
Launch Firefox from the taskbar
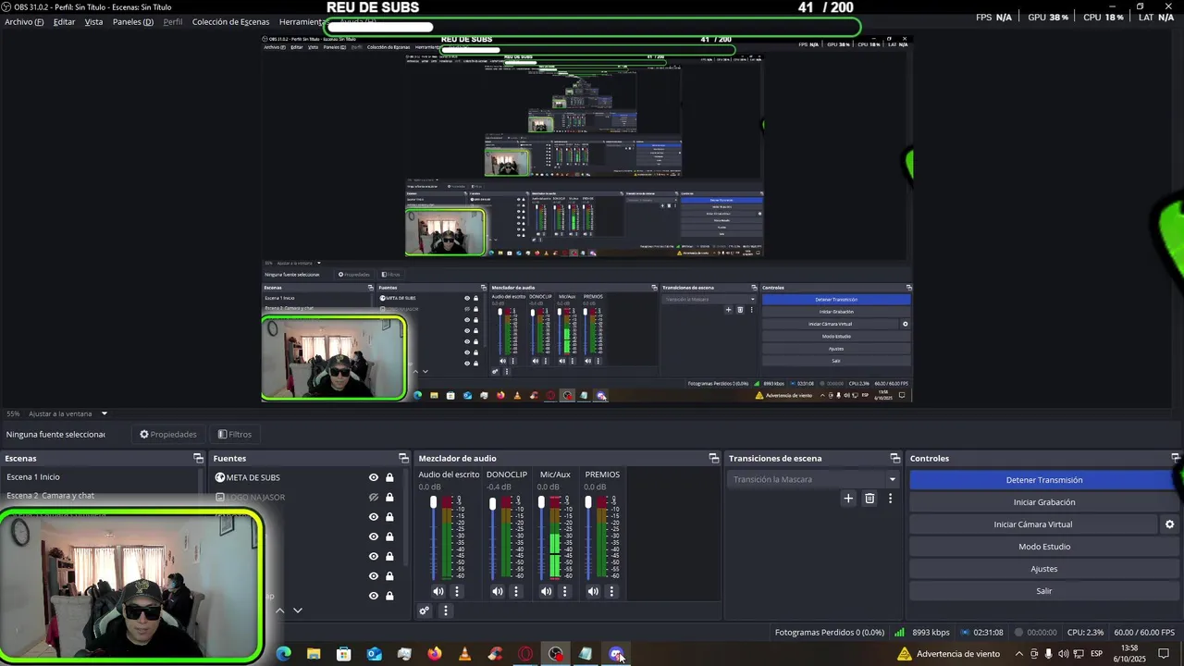point(435,654)
